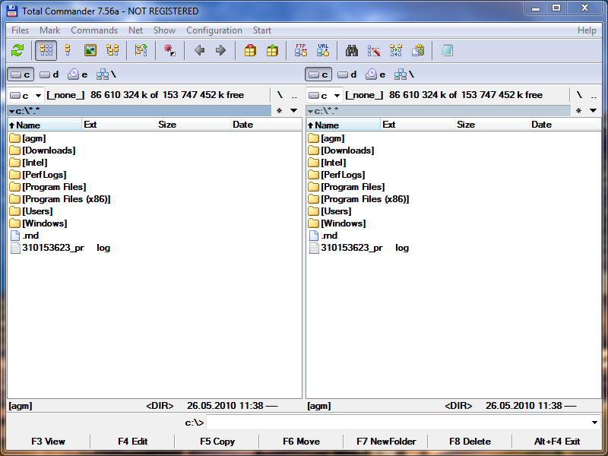This screenshot has height=456, width=608.
Task: Open left panel directory hotlist asterisk
Action: click(279, 111)
